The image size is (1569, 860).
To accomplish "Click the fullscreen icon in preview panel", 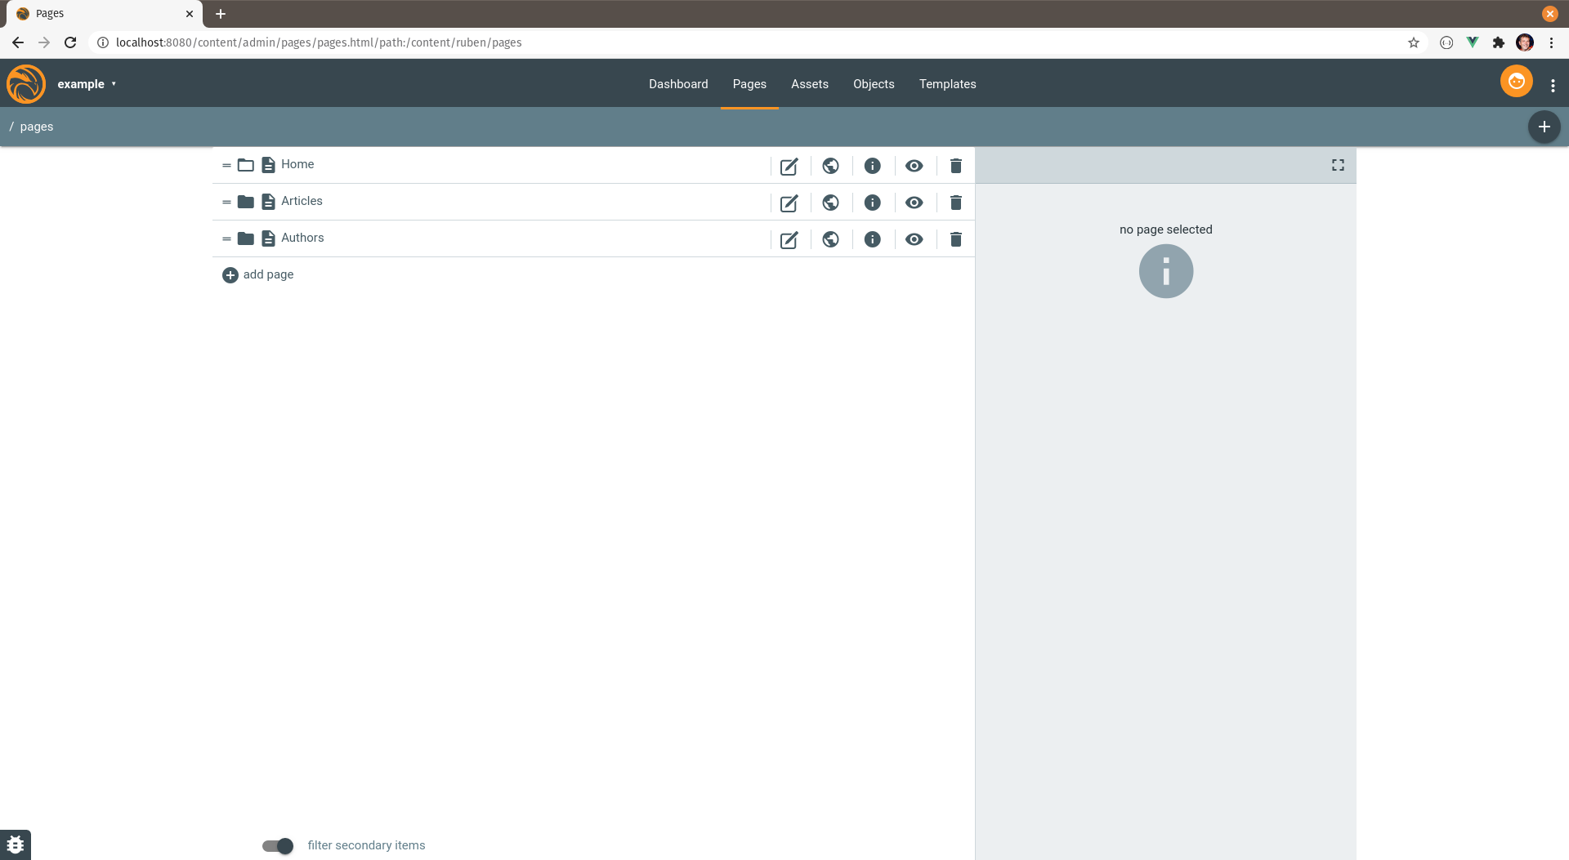I will (x=1338, y=165).
